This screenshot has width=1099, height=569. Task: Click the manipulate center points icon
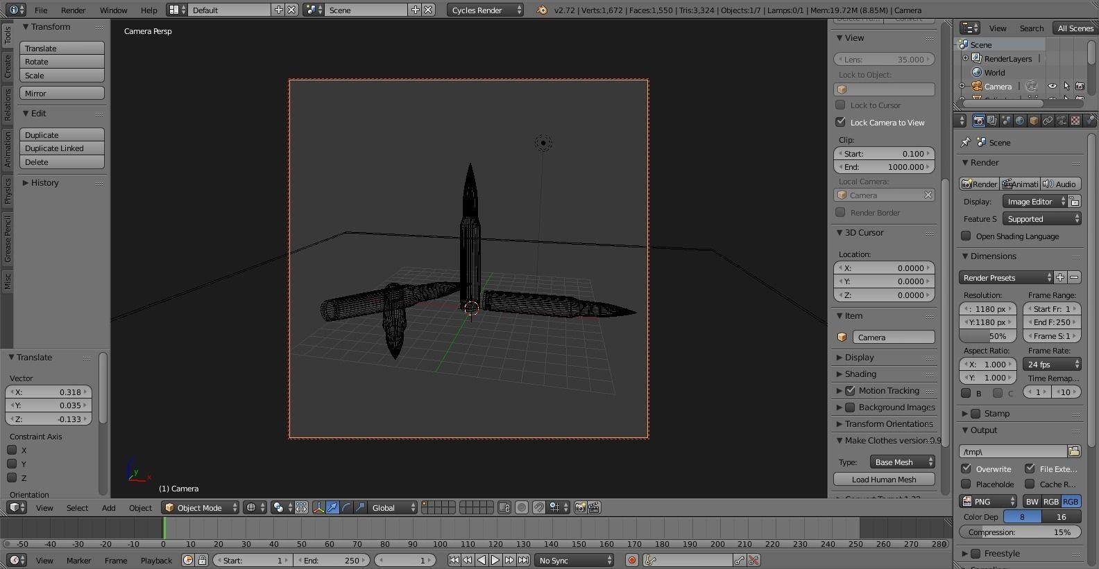301,508
